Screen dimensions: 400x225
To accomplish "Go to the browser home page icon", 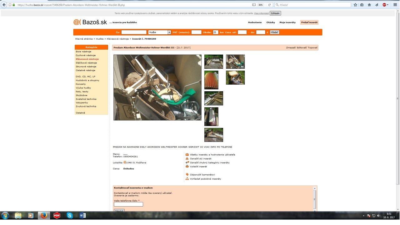I will [x=369, y=5].
